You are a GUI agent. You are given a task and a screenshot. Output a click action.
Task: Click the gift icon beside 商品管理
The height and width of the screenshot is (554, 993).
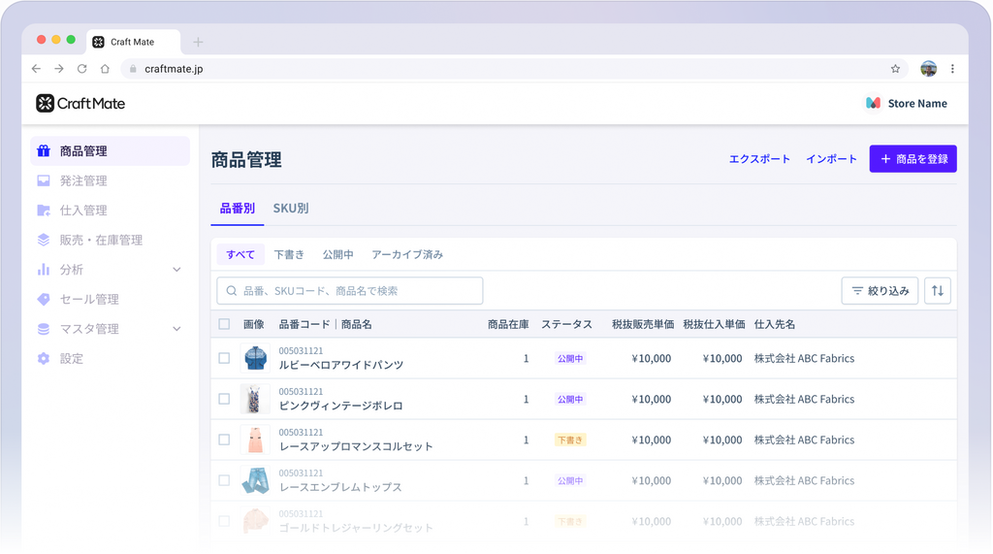44,151
